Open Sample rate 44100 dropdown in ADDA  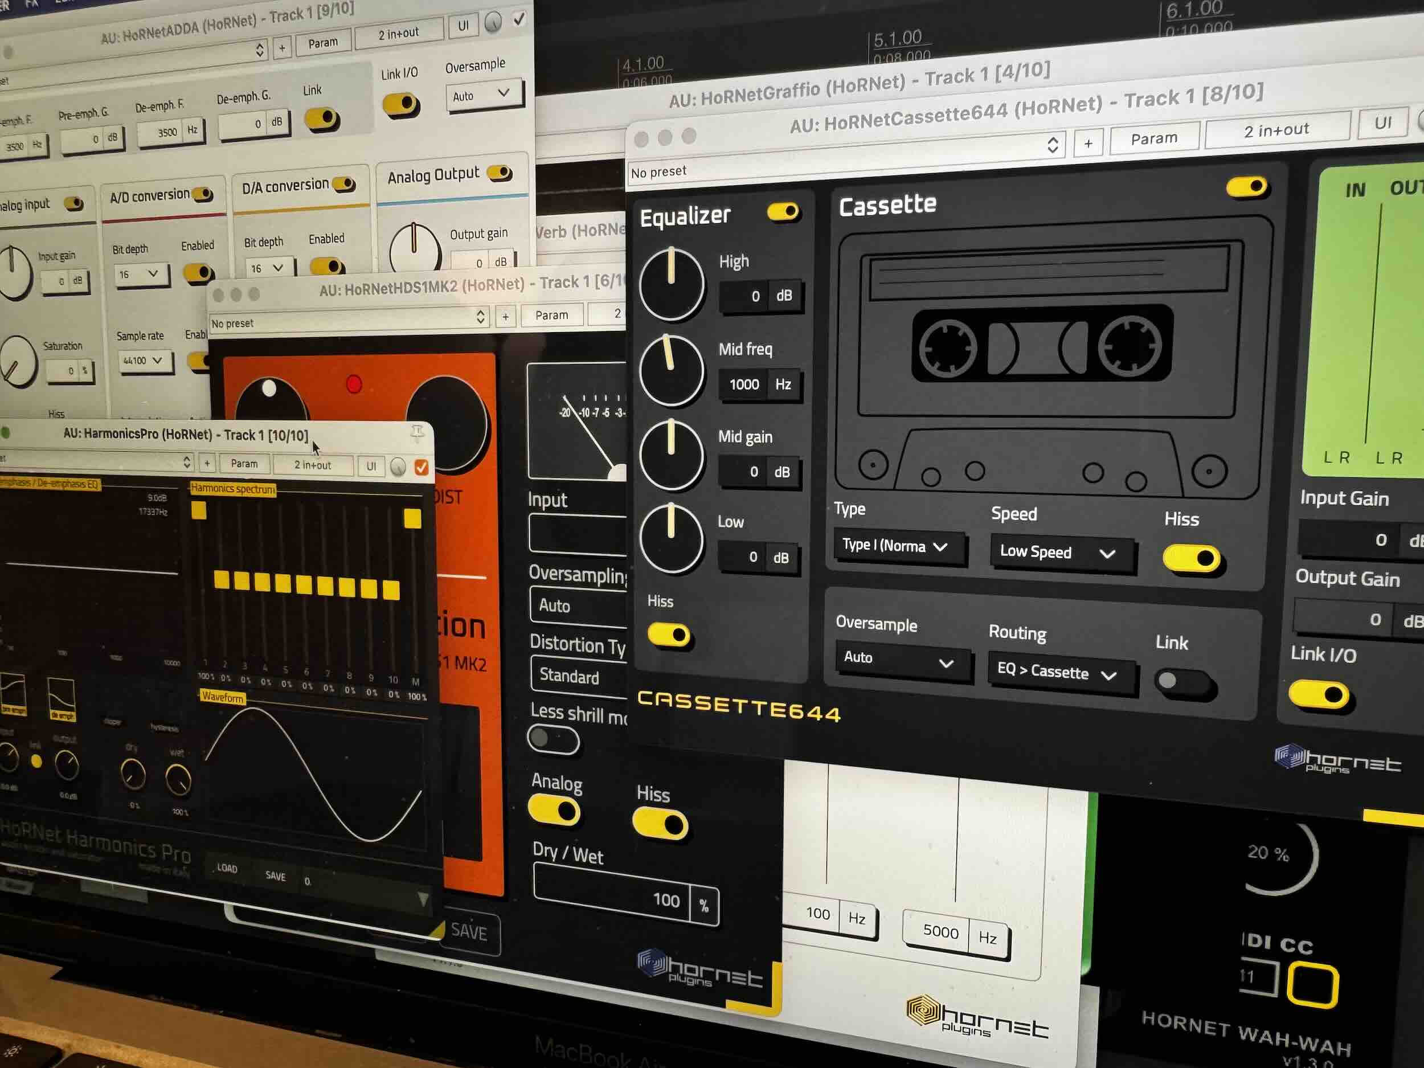(145, 361)
